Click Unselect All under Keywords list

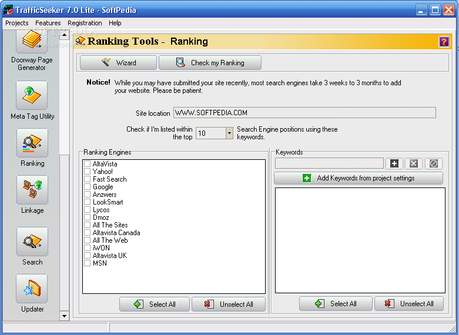409,304
